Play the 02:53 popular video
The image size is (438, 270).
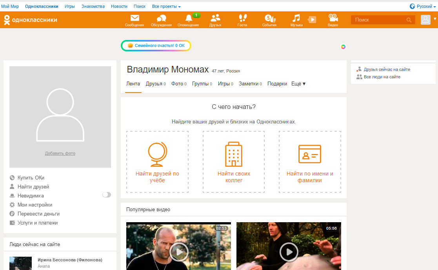point(179,251)
